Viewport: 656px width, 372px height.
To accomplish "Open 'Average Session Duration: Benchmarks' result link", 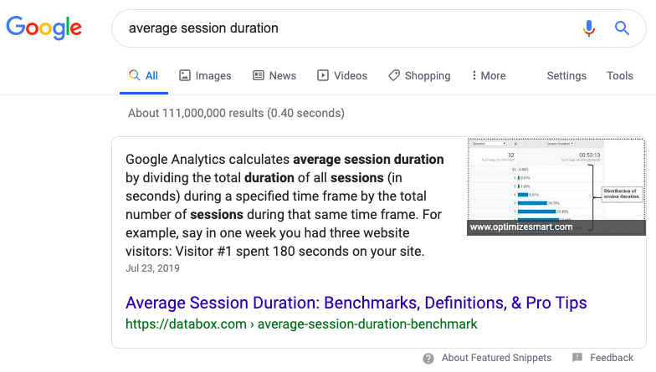I will pyautogui.click(x=356, y=303).
